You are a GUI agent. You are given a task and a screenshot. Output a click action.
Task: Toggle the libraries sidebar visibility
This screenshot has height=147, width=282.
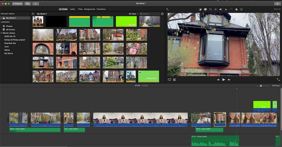coord(33,14)
